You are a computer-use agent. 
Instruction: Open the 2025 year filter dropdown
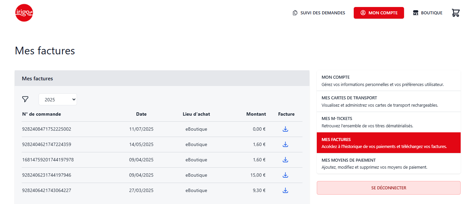click(58, 99)
